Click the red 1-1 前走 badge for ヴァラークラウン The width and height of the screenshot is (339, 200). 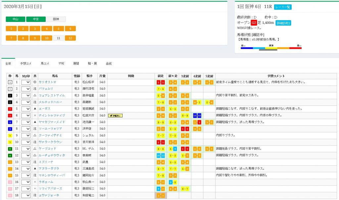(161, 142)
